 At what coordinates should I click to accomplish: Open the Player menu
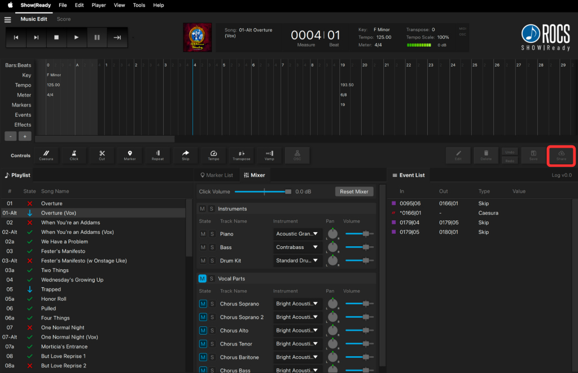coord(99,5)
